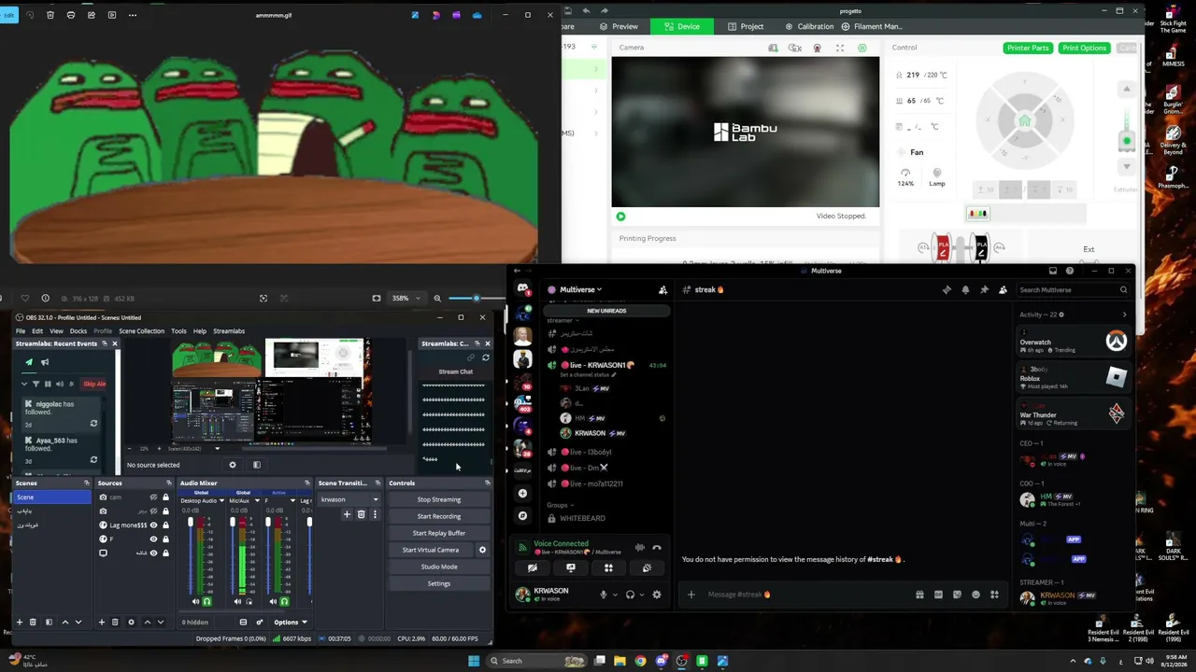The width and height of the screenshot is (1196, 672).
Task: Open the Streamlabs menu in OBS
Action: [229, 331]
